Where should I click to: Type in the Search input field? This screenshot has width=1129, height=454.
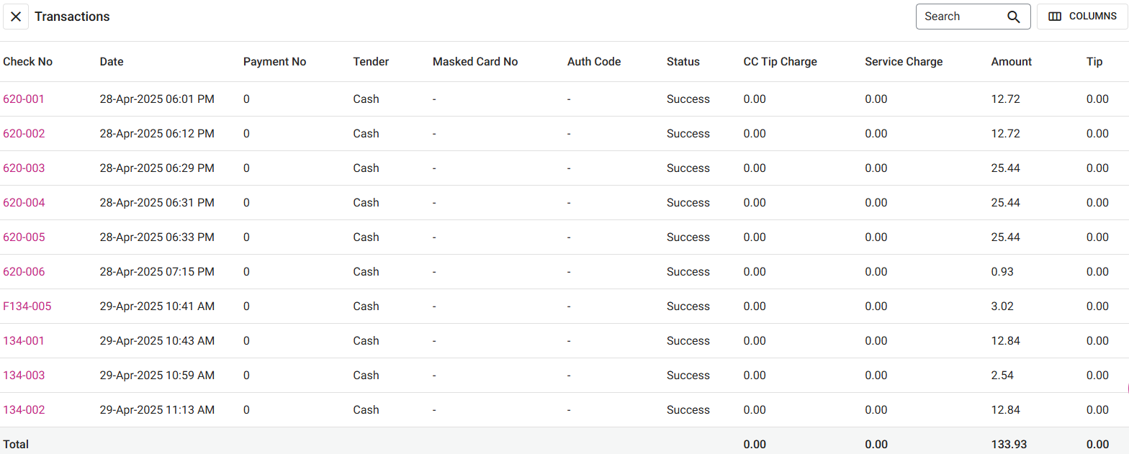click(961, 17)
